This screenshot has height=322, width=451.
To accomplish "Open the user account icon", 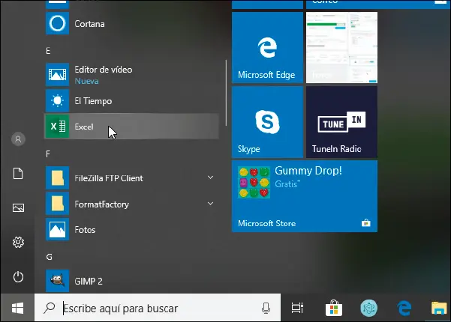I will 19,139.
